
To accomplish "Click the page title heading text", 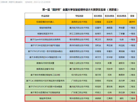I will coord(80,10).
